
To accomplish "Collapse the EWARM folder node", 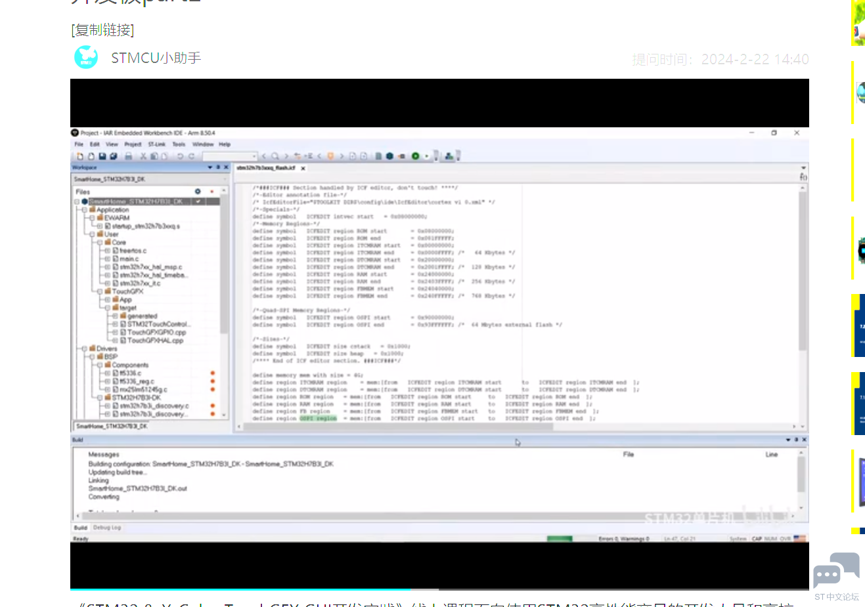I will (x=93, y=218).
